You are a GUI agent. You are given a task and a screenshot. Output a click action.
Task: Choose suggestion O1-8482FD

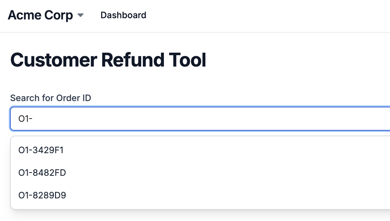(42, 173)
